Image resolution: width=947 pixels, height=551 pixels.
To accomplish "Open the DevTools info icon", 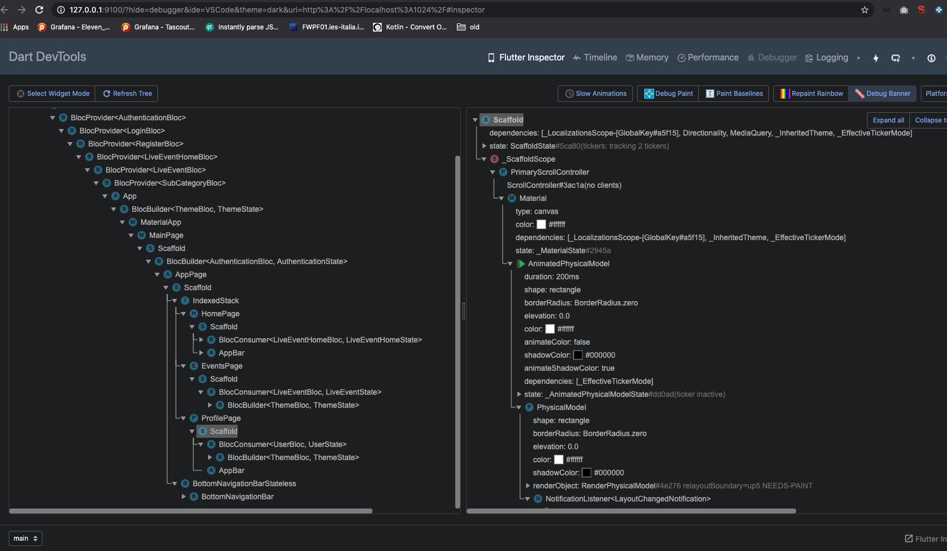I will (931, 58).
